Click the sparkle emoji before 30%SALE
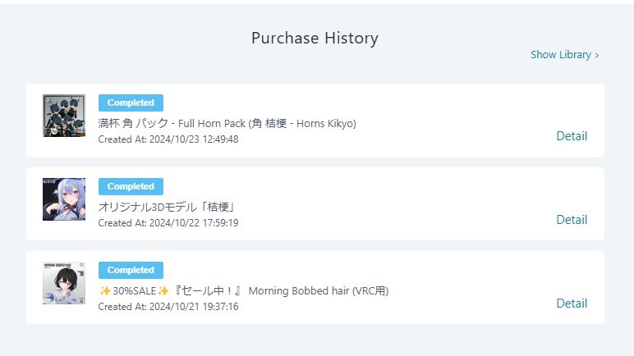The height and width of the screenshot is (356, 634). point(105,290)
